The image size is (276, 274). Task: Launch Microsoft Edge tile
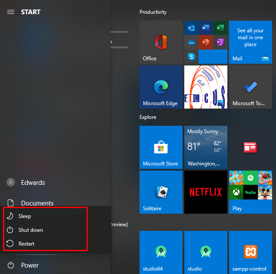[x=161, y=87]
